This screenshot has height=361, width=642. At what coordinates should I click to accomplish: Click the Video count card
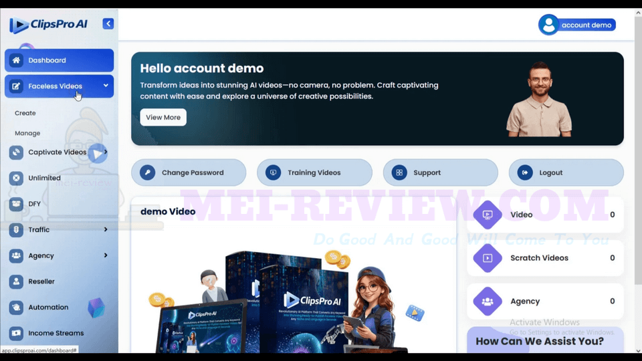click(x=546, y=215)
